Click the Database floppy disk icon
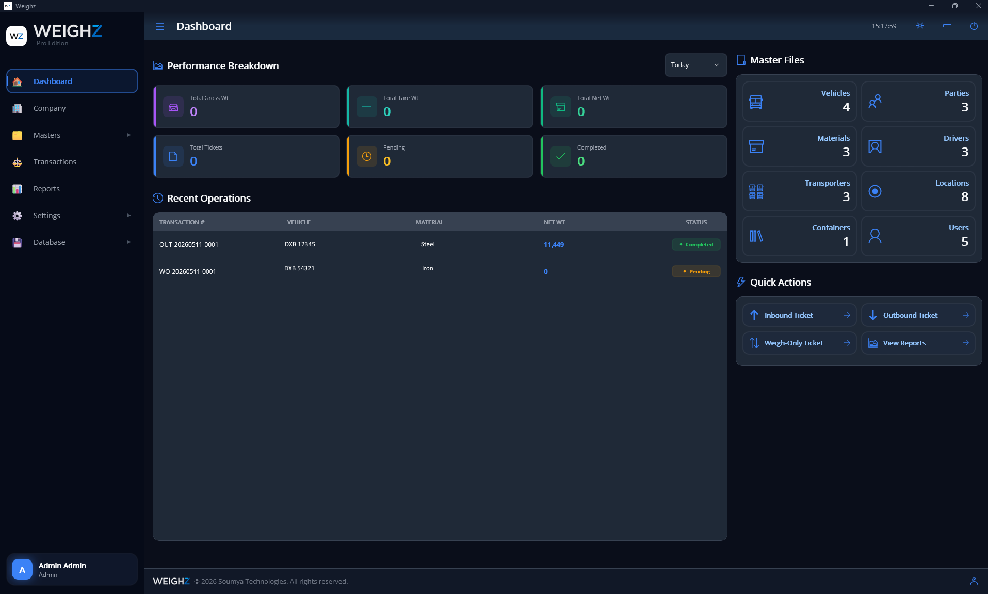This screenshot has height=594, width=988. click(x=17, y=242)
